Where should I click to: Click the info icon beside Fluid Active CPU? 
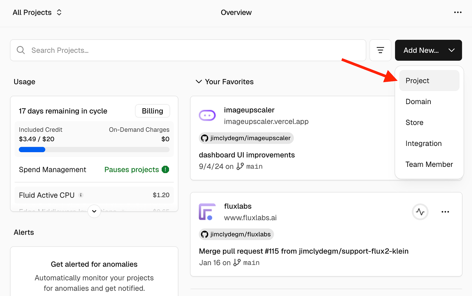[x=81, y=195]
